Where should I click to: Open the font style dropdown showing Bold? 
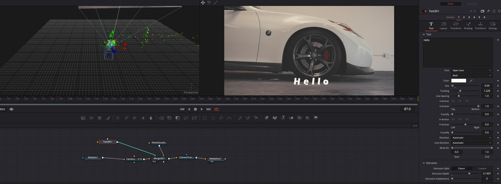click(472, 76)
